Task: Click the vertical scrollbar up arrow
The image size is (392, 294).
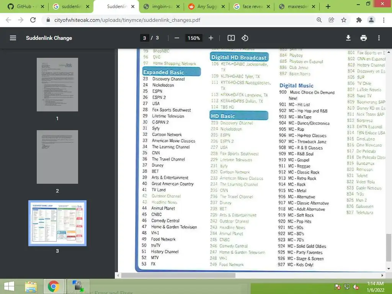Action: pyautogui.click(x=389, y=52)
